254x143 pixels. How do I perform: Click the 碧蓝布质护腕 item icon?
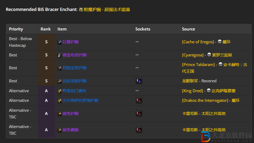point(59,55)
